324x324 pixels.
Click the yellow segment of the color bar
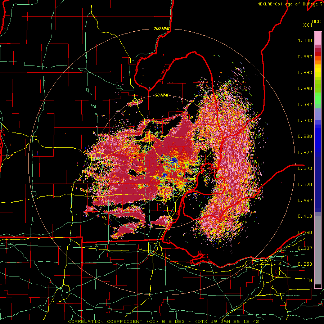[318, 71]
